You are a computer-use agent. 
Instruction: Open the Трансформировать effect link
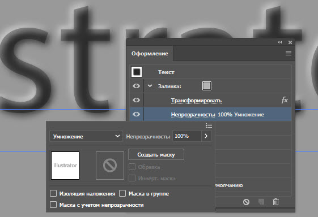click(196, 101)
